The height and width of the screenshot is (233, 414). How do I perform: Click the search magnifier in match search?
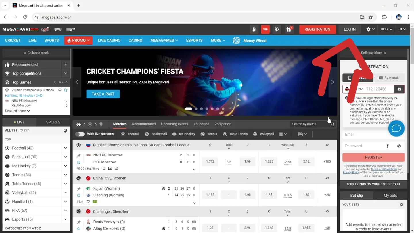coord(332,124)
